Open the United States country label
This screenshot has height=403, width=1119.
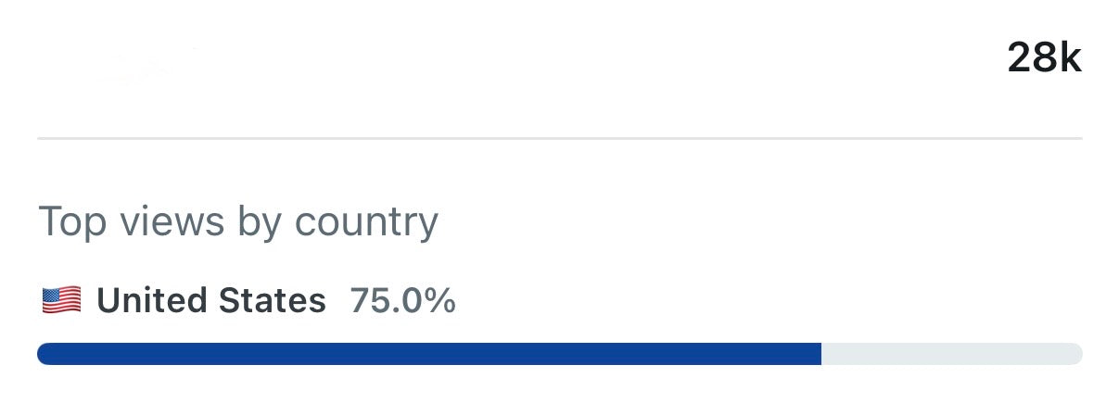[211, 300]
